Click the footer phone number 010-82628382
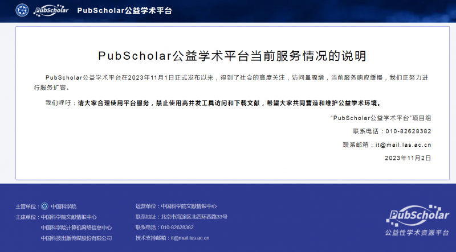The height and width of the screenshot is (252, 456). click(177, 228)
